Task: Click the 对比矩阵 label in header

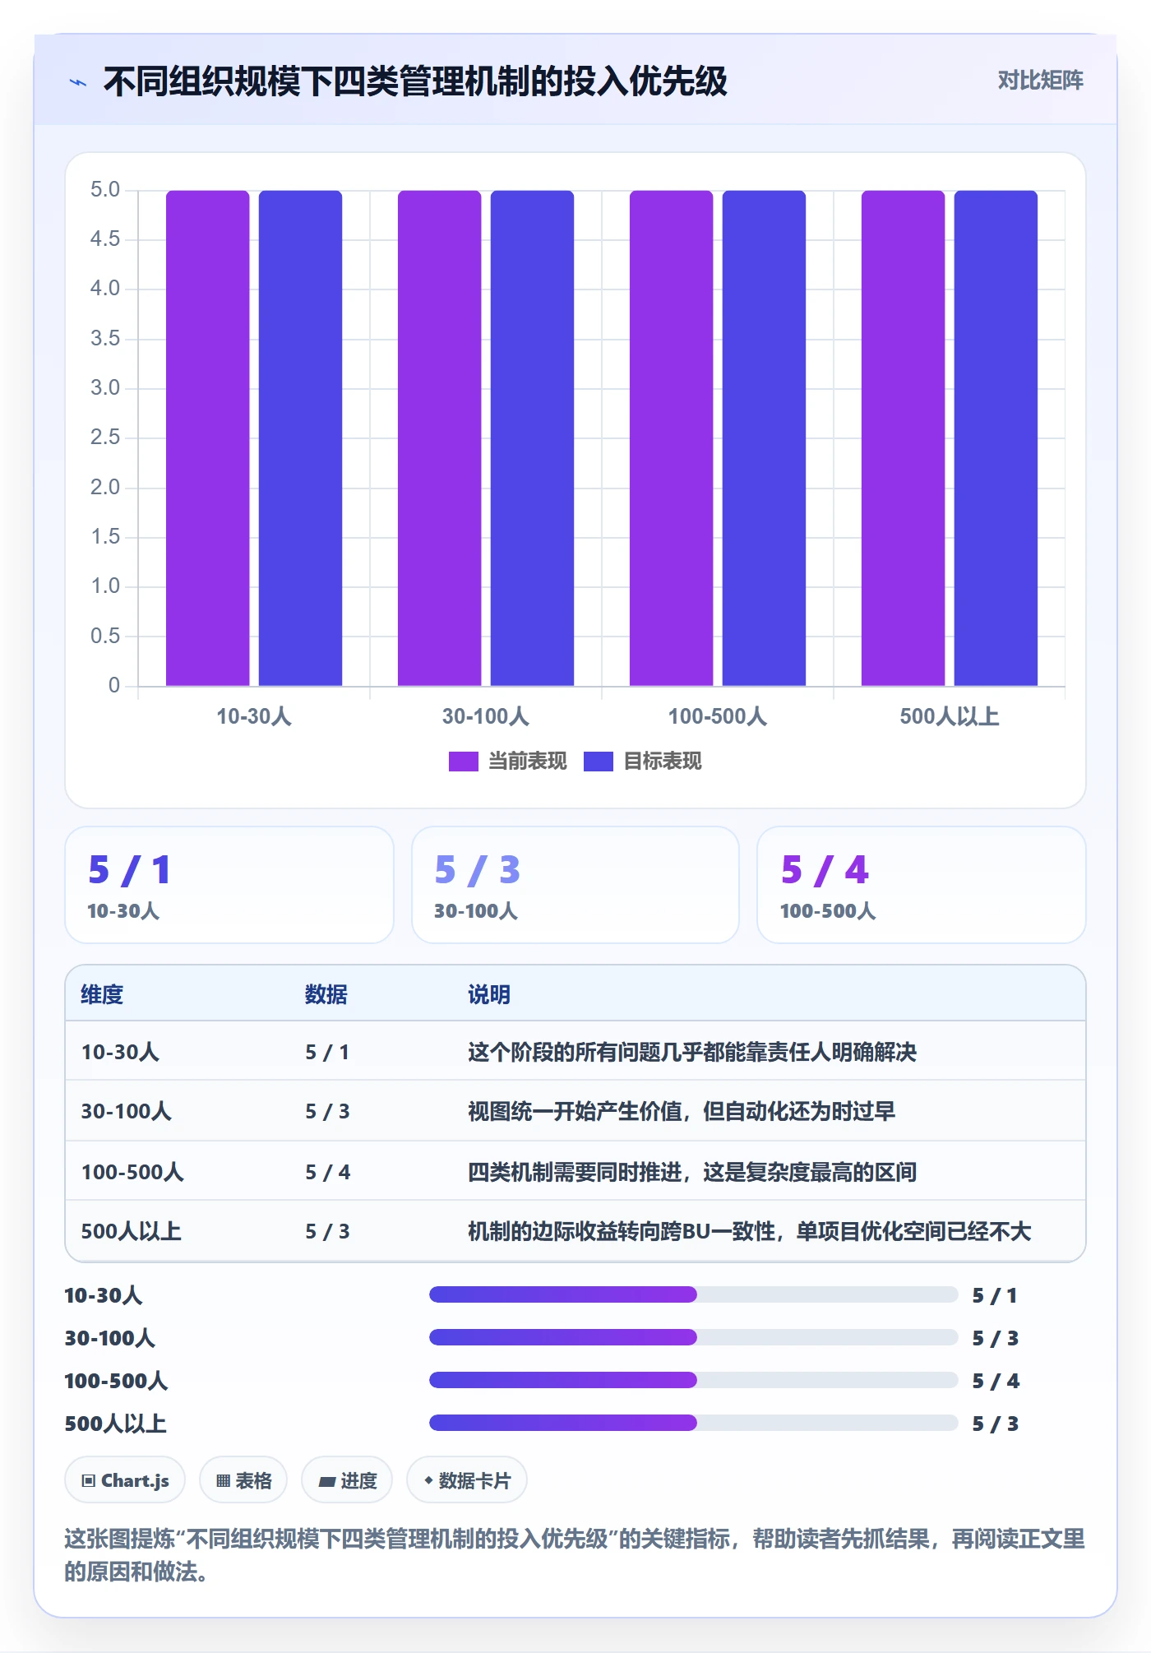Action: [x=1040, y=81]
